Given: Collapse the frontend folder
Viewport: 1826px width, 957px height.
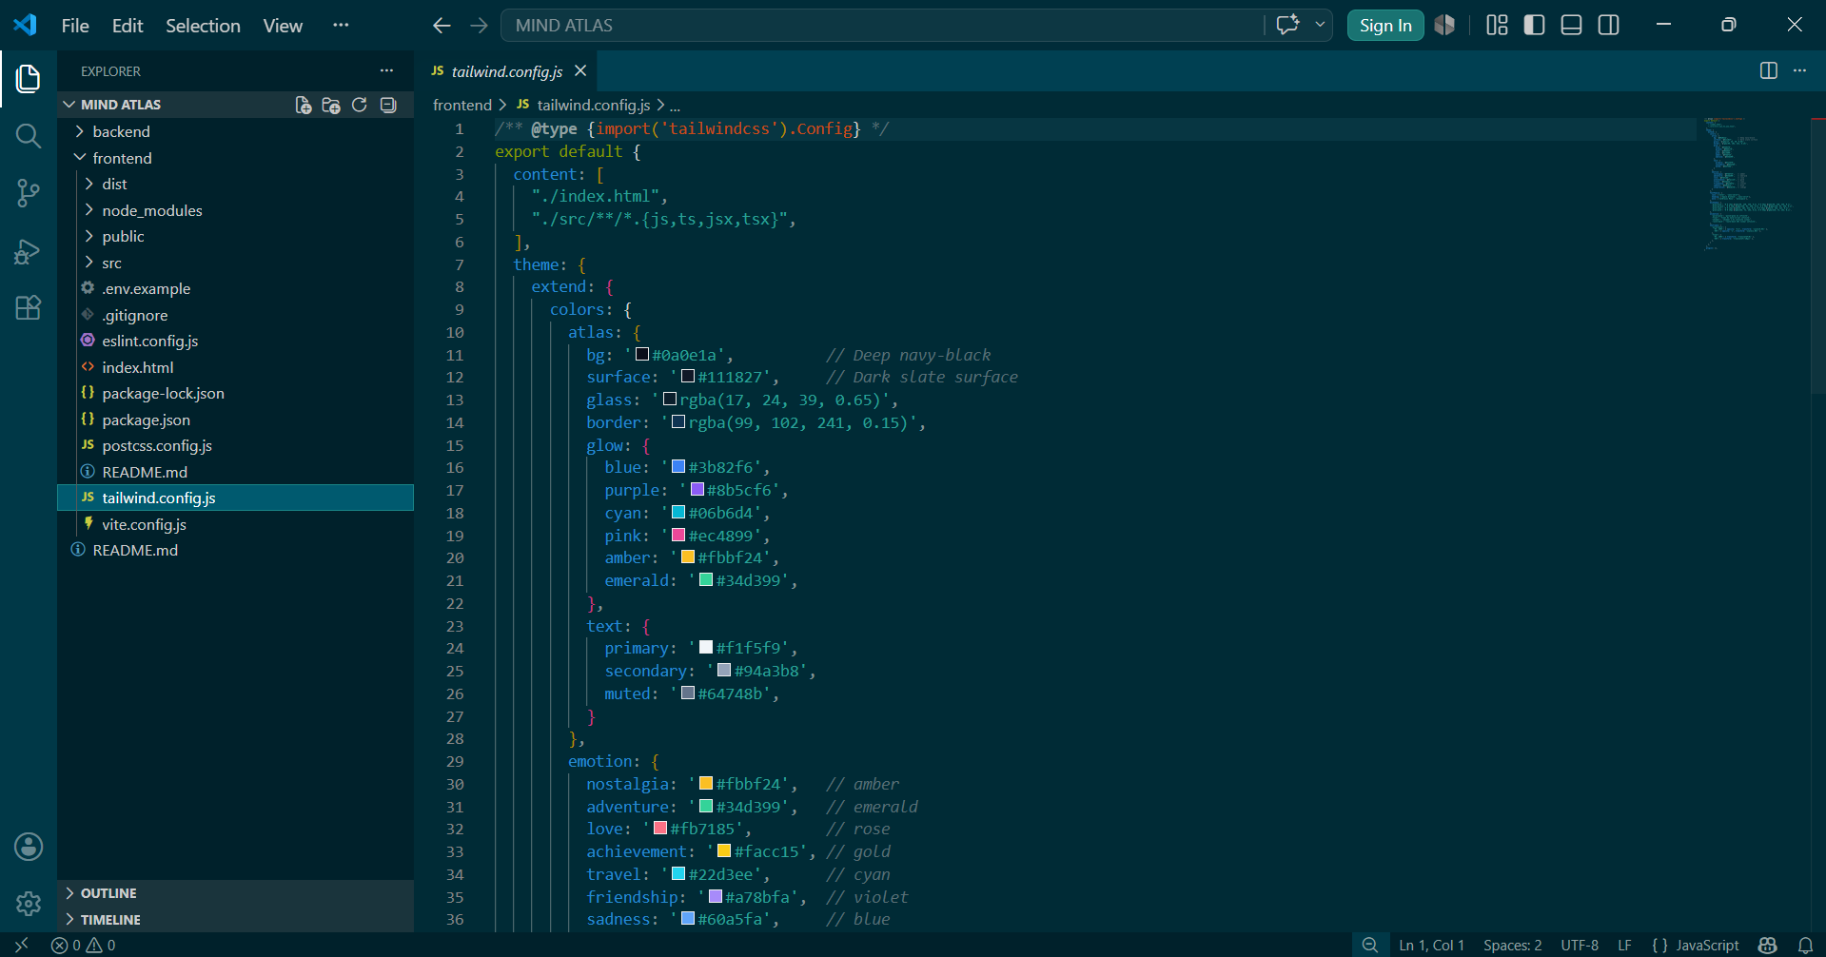Looking at the screenshot, I should point(235,158).
